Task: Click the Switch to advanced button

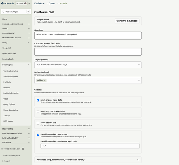Action: pyautogui.click(x=127, y=21)
